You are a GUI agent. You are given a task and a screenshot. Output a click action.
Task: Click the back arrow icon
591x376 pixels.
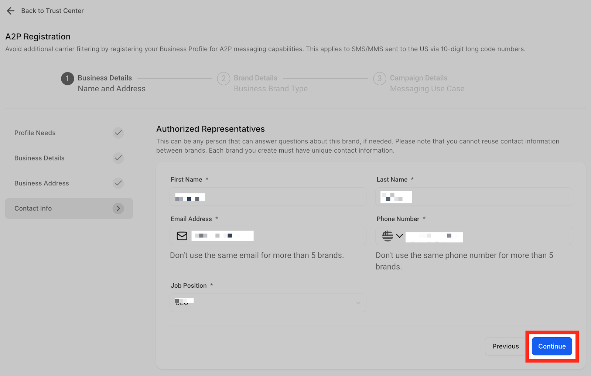[x=11, y=11]
